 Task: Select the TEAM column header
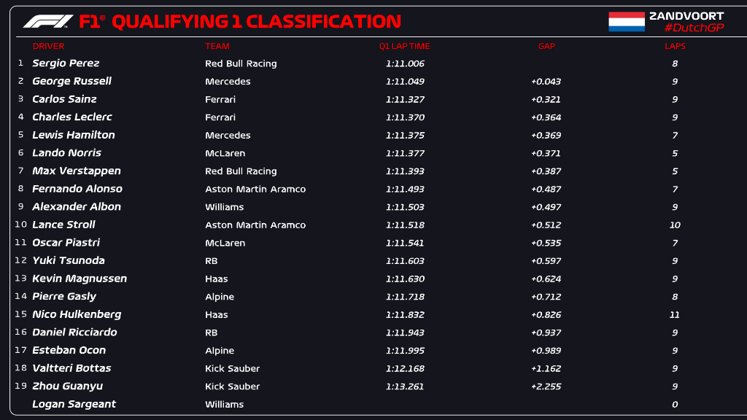tap(217, 46)
